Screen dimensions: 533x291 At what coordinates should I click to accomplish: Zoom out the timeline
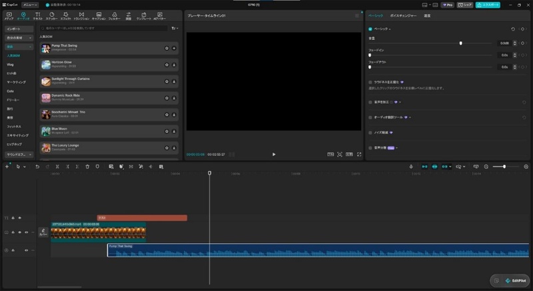coord(486,166)
